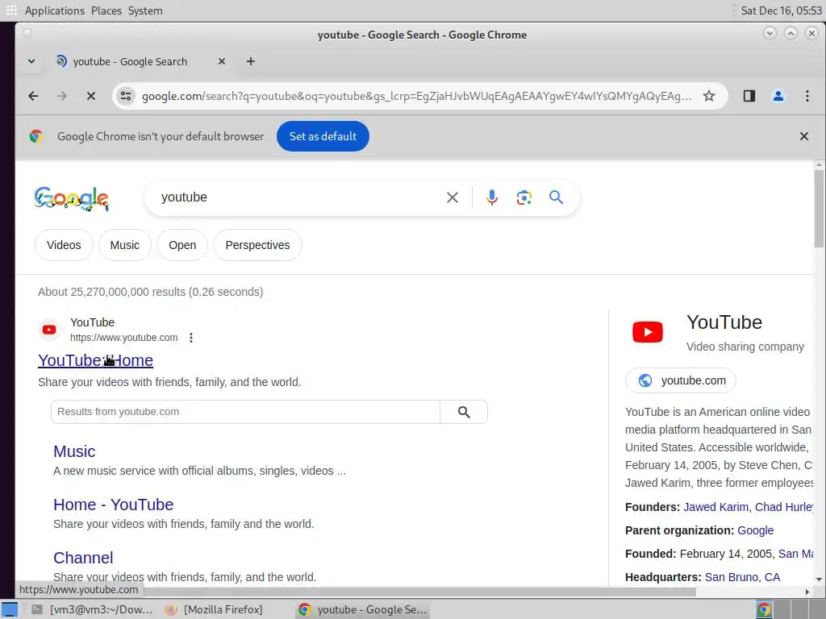
Task: Open the Chrome profile avatar icon
Action: click(x=778, y=96)
